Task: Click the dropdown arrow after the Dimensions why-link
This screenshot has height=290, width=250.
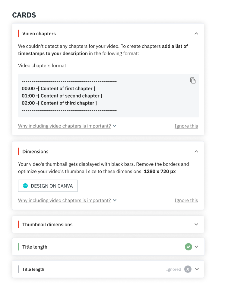Action: tap(115, 200)
